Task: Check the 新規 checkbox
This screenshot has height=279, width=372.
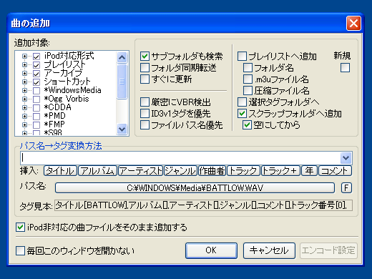Action: [x=345, y=68]
